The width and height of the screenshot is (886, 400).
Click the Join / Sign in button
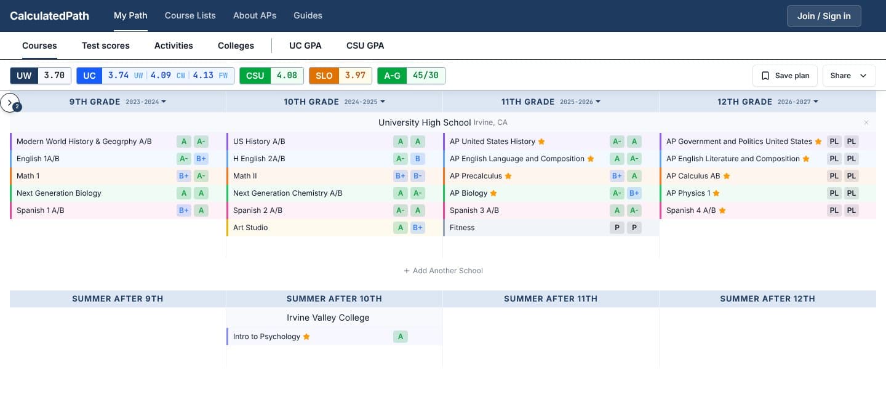pyautogui.click(x=824, y=16)
